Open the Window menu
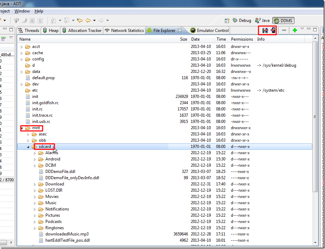The height and width of the screenshot is (249, 325). [22, 11]
